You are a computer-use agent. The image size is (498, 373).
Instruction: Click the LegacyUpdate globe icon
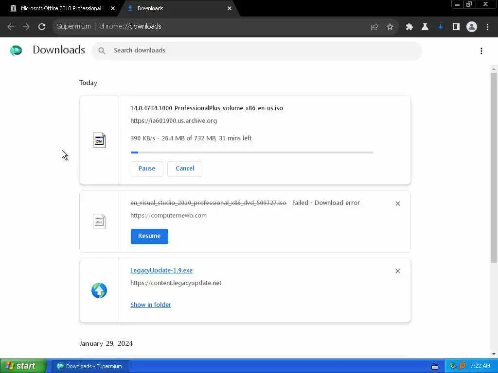click(99, 290)
